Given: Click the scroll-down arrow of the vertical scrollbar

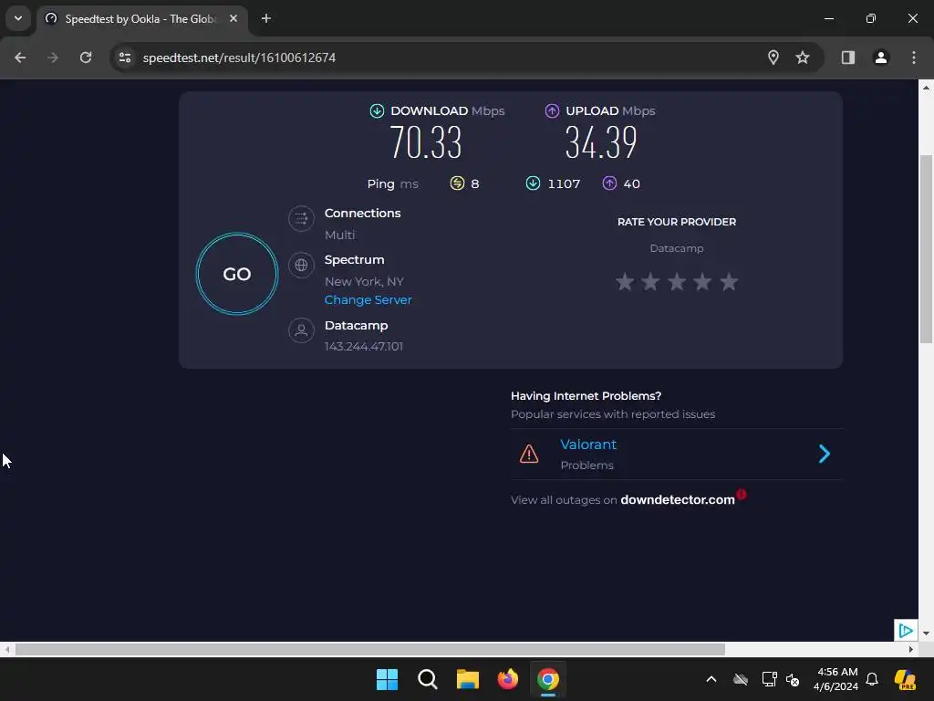Looking at the screenshot, I should coord(926,633).
